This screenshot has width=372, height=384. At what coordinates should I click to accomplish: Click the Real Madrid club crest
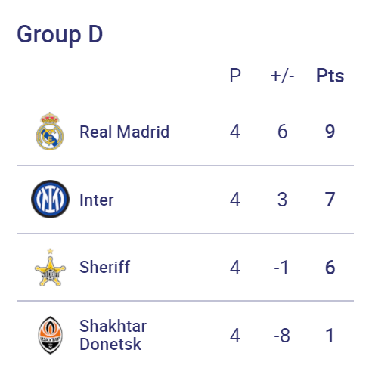(x=50, y=132)
